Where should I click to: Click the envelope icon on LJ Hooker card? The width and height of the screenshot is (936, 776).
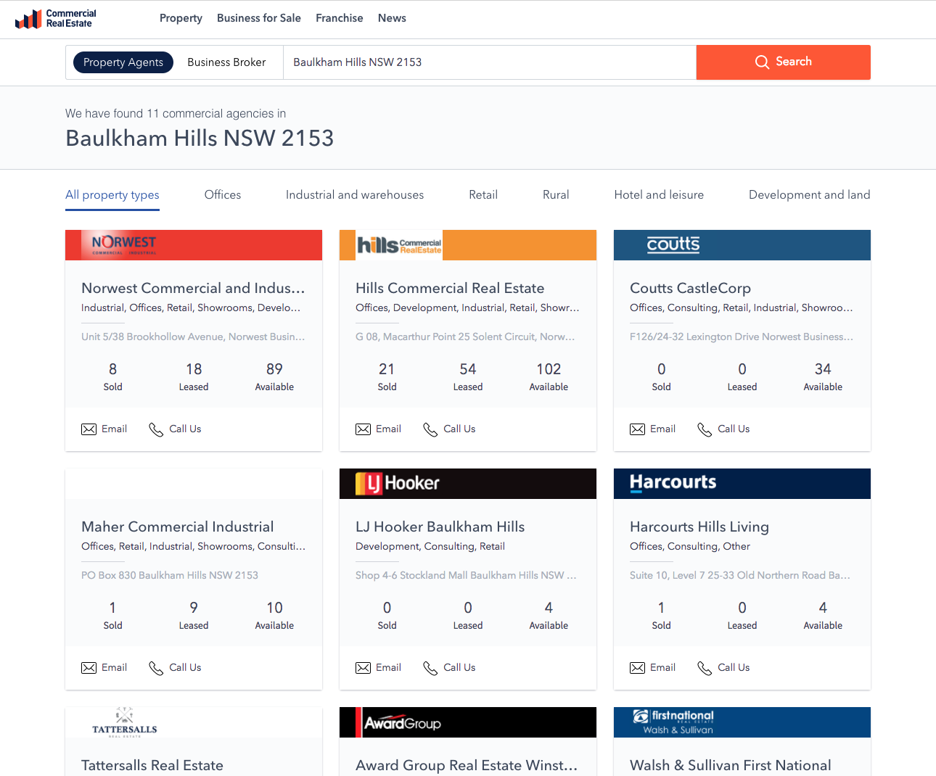(363, 668)
